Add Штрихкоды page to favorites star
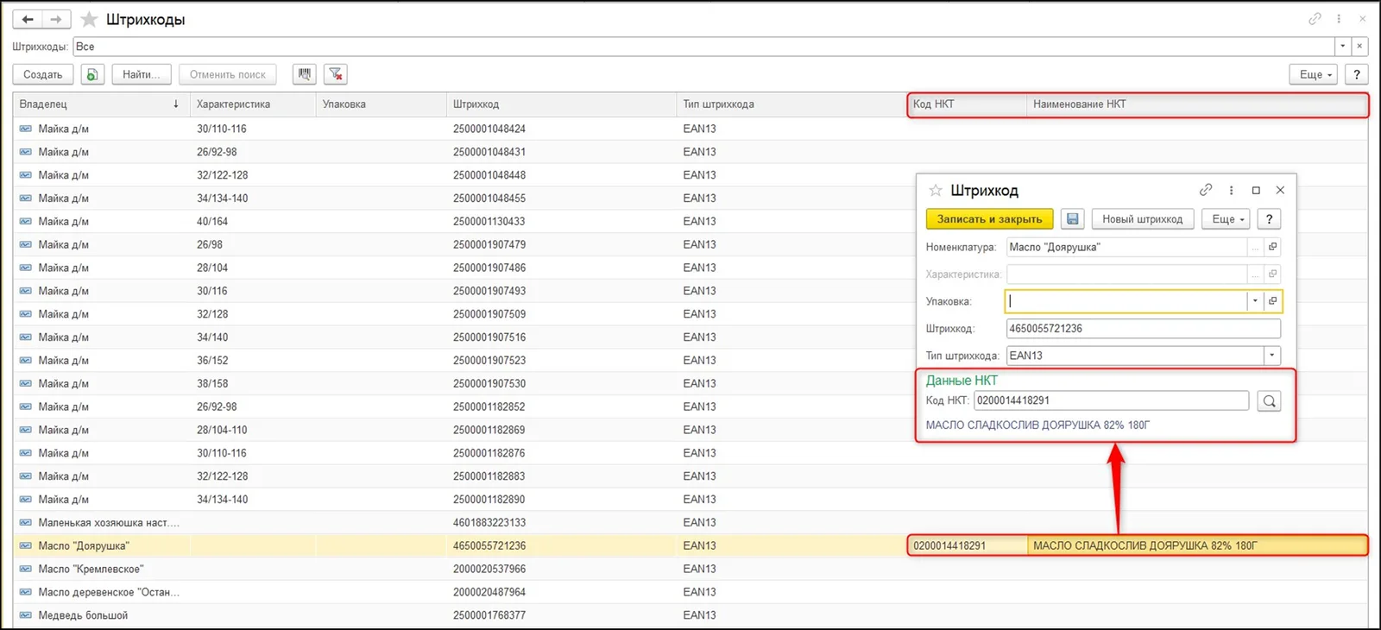1381x630 pixels. coord(89,19)
